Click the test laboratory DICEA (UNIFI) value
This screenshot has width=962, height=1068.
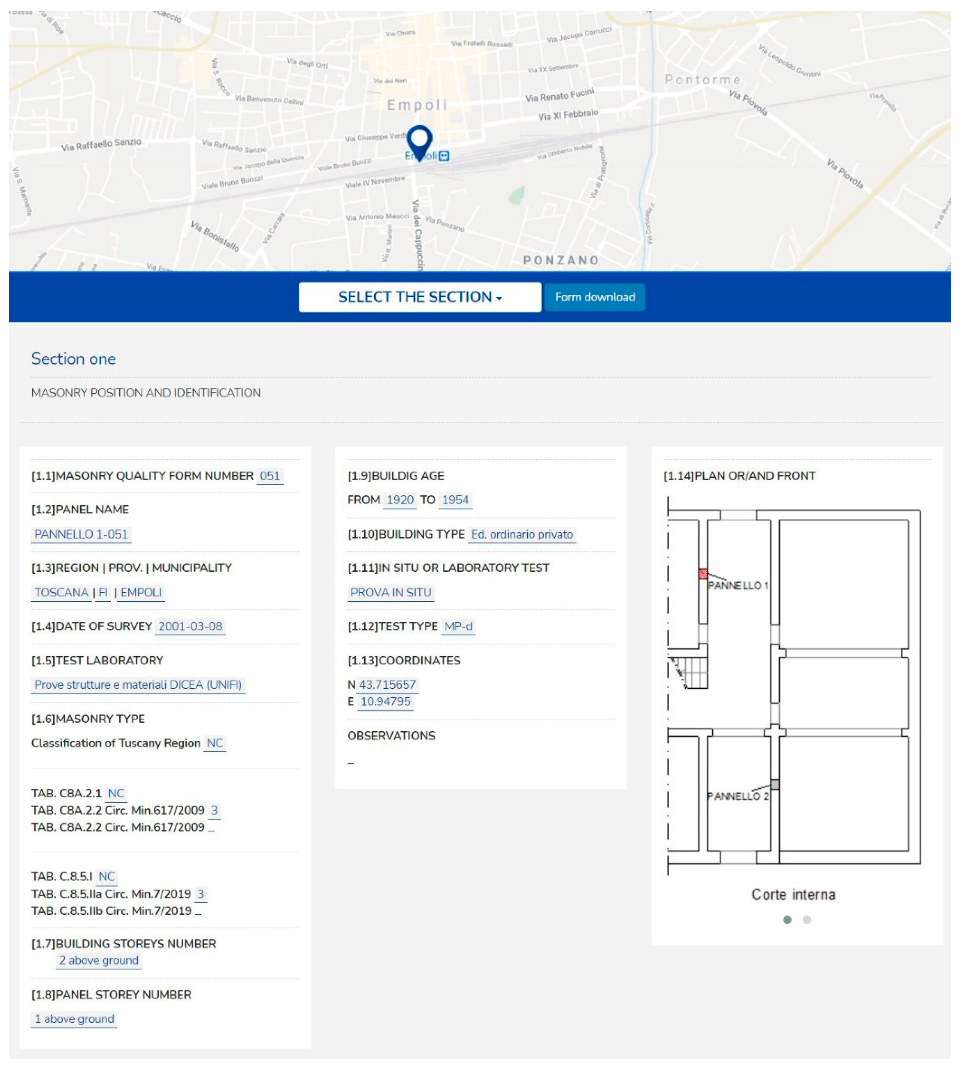point(138,685)
